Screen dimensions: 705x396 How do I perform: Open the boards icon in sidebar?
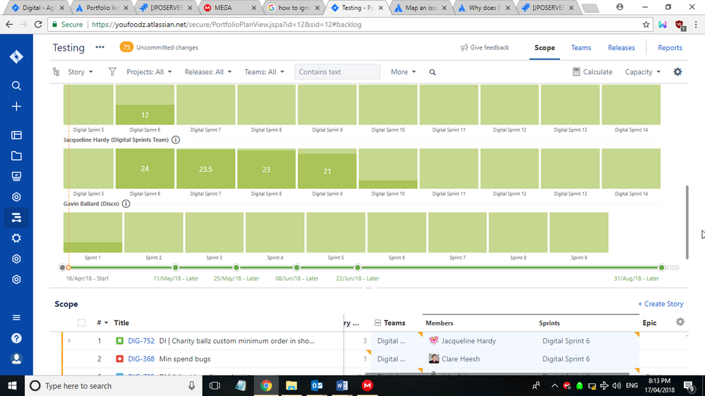pyautogui.click(x=16, y=135)
